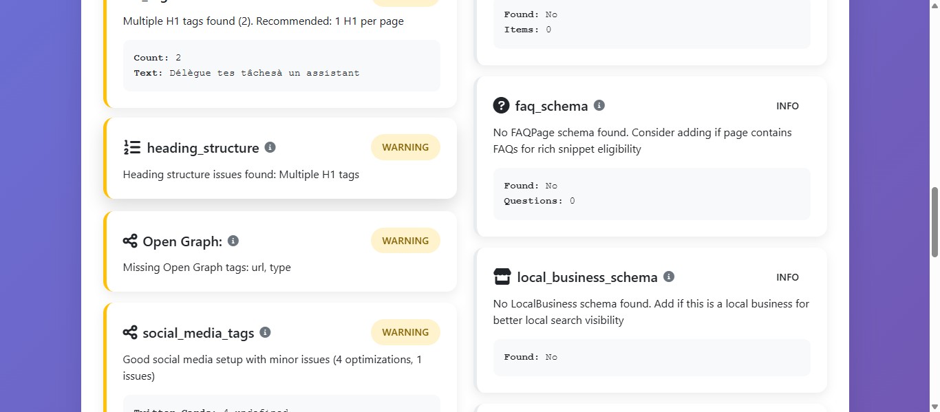
Task: Click the Multiple H1 tags warning message
Action: point(241,174)
